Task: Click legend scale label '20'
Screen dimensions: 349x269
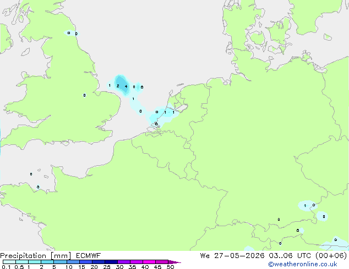Action: coord(94,267)
